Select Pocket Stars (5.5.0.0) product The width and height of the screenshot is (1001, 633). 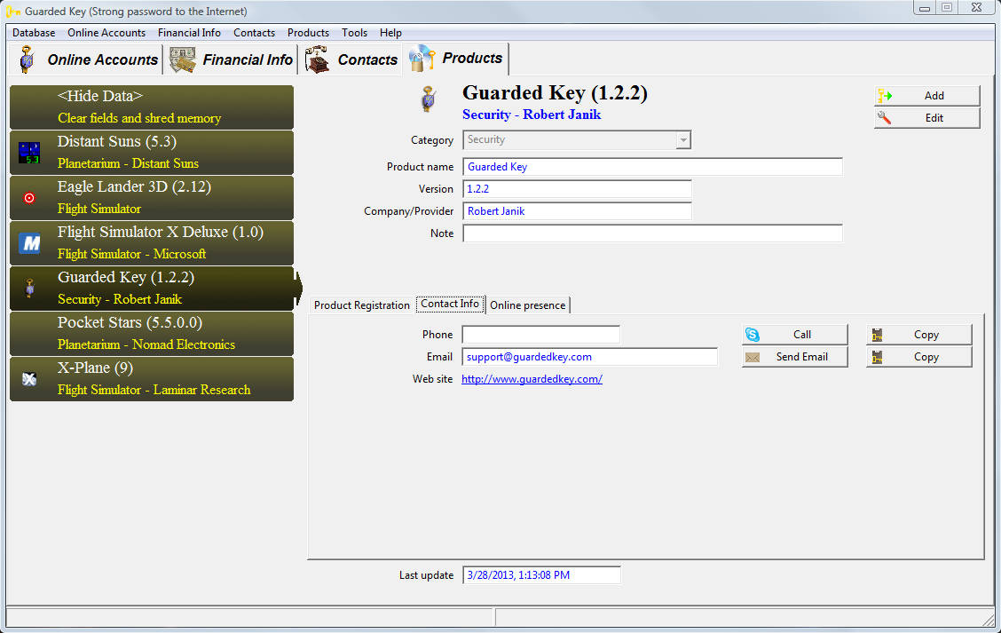point(152,334)
